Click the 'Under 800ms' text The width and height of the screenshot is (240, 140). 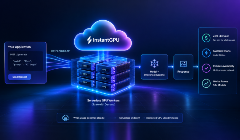(219, 55)
